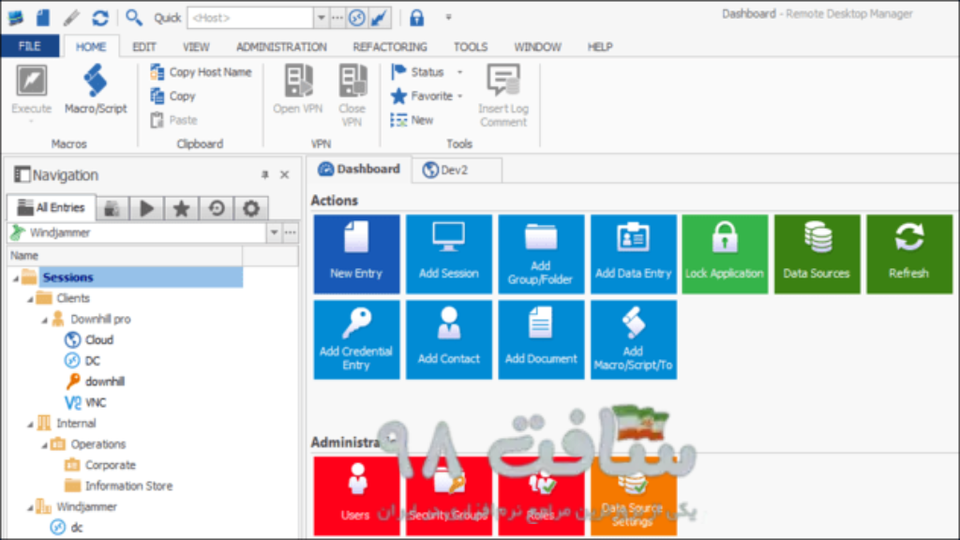Open the ADMINISTRATION ribbon tab
Viewport: 960px width, 540px height.
click(281, 47)
